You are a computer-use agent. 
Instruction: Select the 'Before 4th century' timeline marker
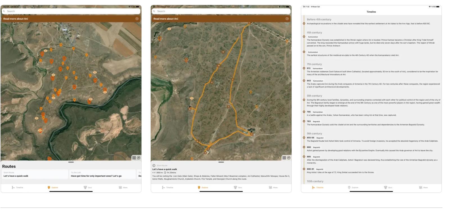point(304,23)
